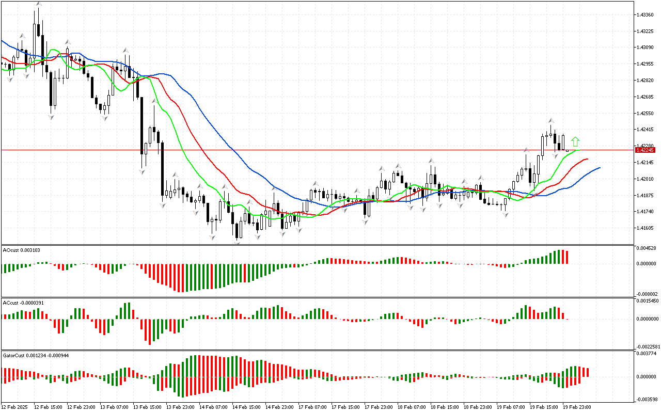Click the 0.0000000 ACcust zero-level value
661x413 pixels.
point(648,319)
